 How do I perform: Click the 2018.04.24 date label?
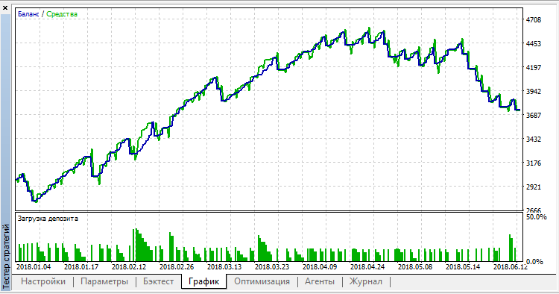pyautogui.click(x=367, y=267)
